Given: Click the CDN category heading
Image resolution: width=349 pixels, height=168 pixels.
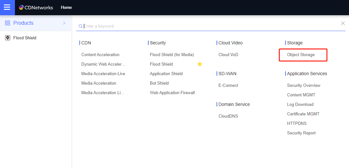Looking at the screenshot, I should coord(86,43).
